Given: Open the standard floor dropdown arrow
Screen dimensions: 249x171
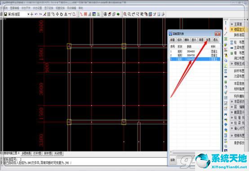Looking at the screenshot, I should coord(28,14).
